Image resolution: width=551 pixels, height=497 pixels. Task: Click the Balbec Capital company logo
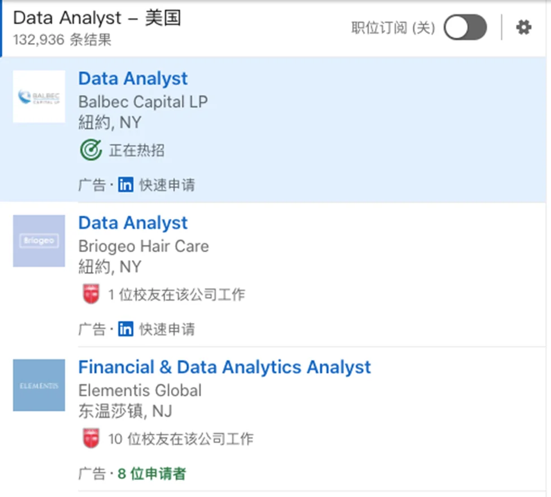(39, 97)
